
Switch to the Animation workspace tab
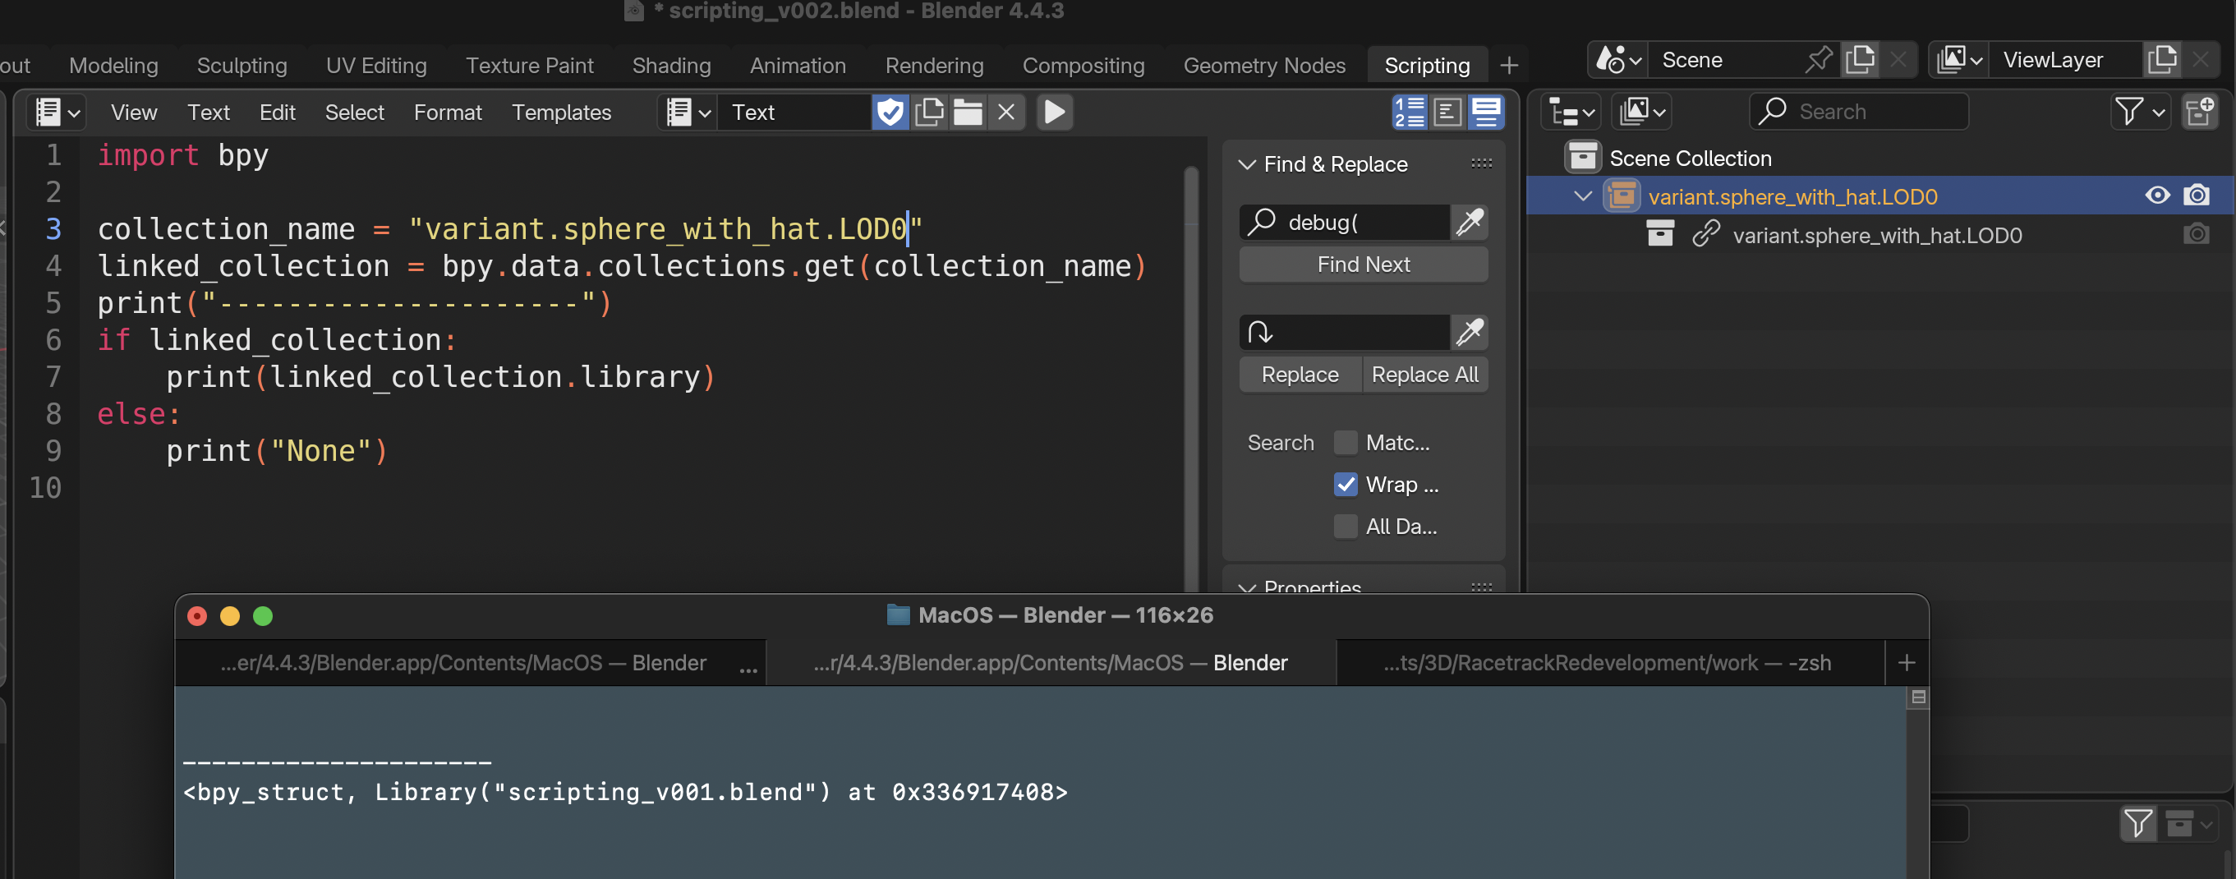798,65
